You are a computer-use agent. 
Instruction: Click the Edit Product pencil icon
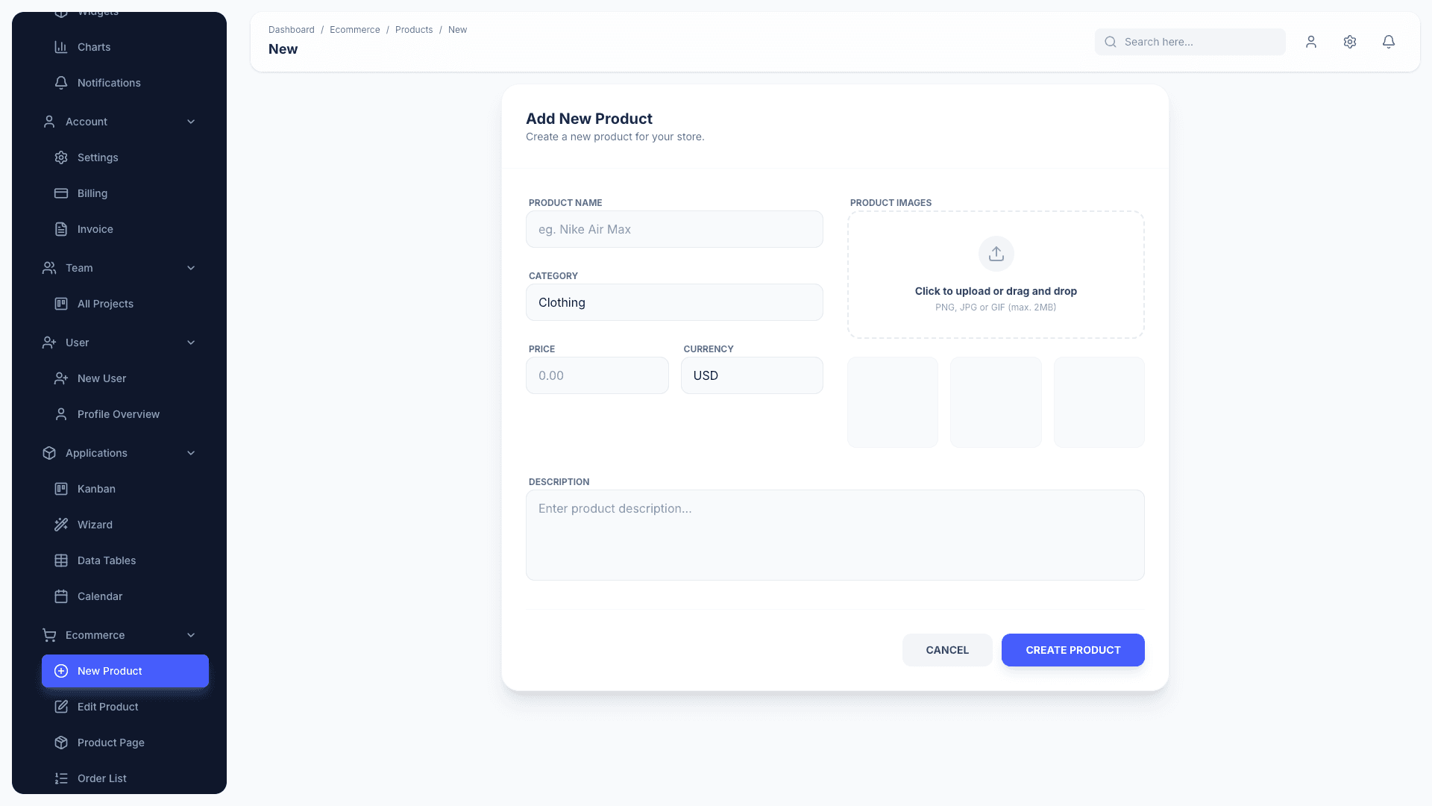click(60, 706)
